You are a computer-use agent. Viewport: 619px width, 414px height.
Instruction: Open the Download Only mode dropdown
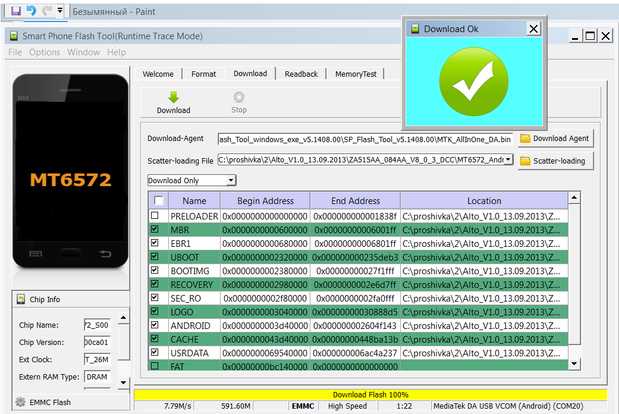click(x=231, y=180)
